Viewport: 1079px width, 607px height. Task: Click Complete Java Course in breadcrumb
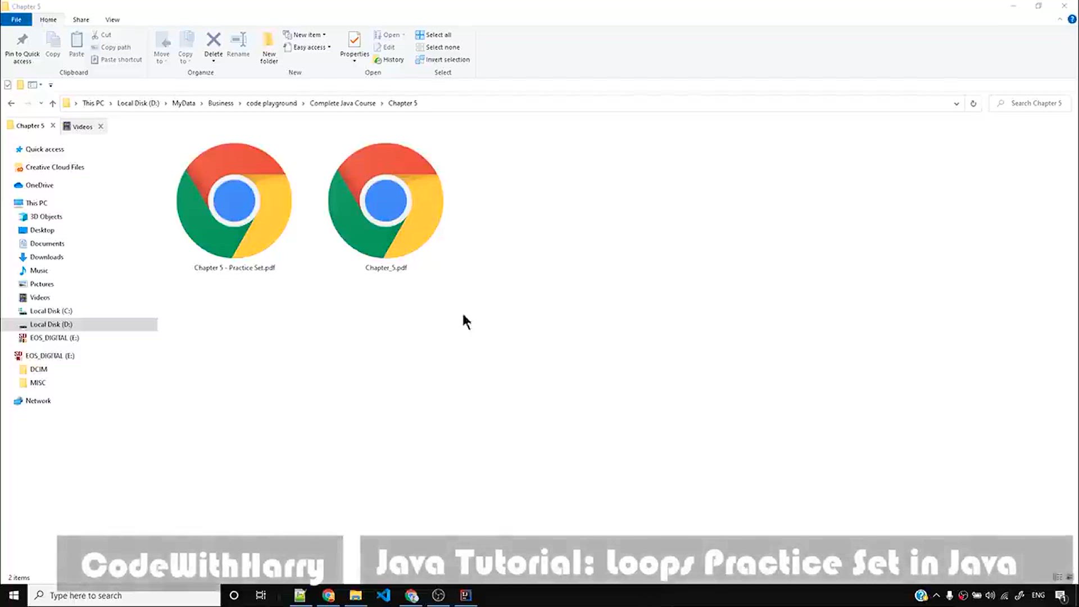342,103
